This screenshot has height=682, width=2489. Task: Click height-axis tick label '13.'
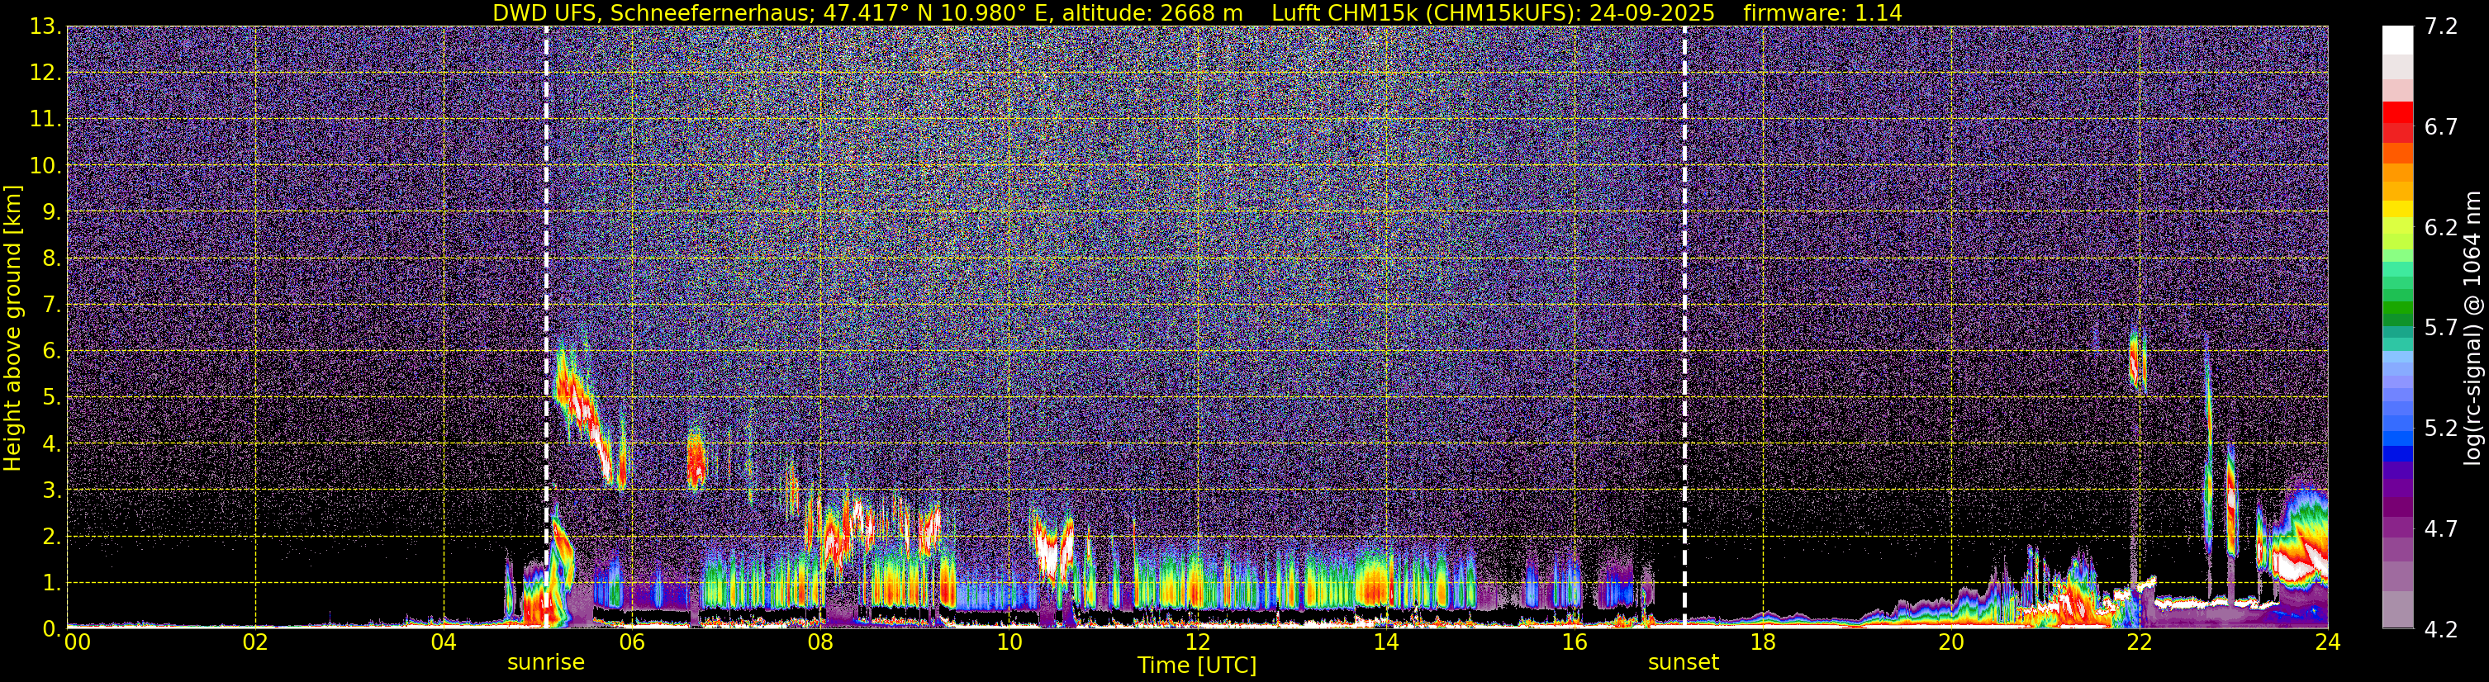pos(45,26)
